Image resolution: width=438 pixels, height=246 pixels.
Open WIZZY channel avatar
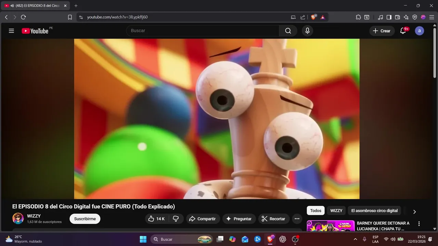click(x=18, y=219)
